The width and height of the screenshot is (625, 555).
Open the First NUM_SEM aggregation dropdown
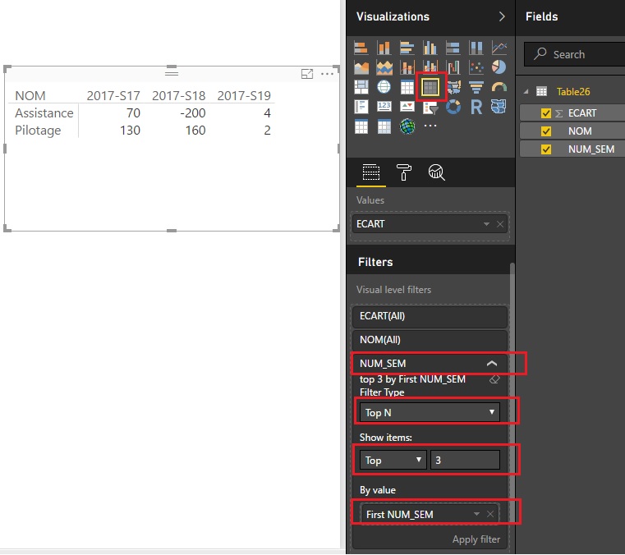point(476,515)
